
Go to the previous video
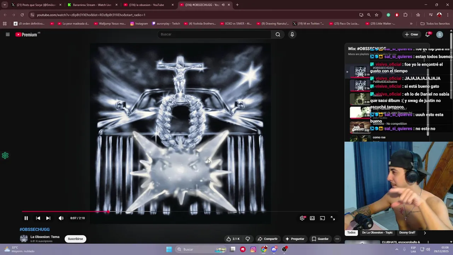click(x=38, y=218)
